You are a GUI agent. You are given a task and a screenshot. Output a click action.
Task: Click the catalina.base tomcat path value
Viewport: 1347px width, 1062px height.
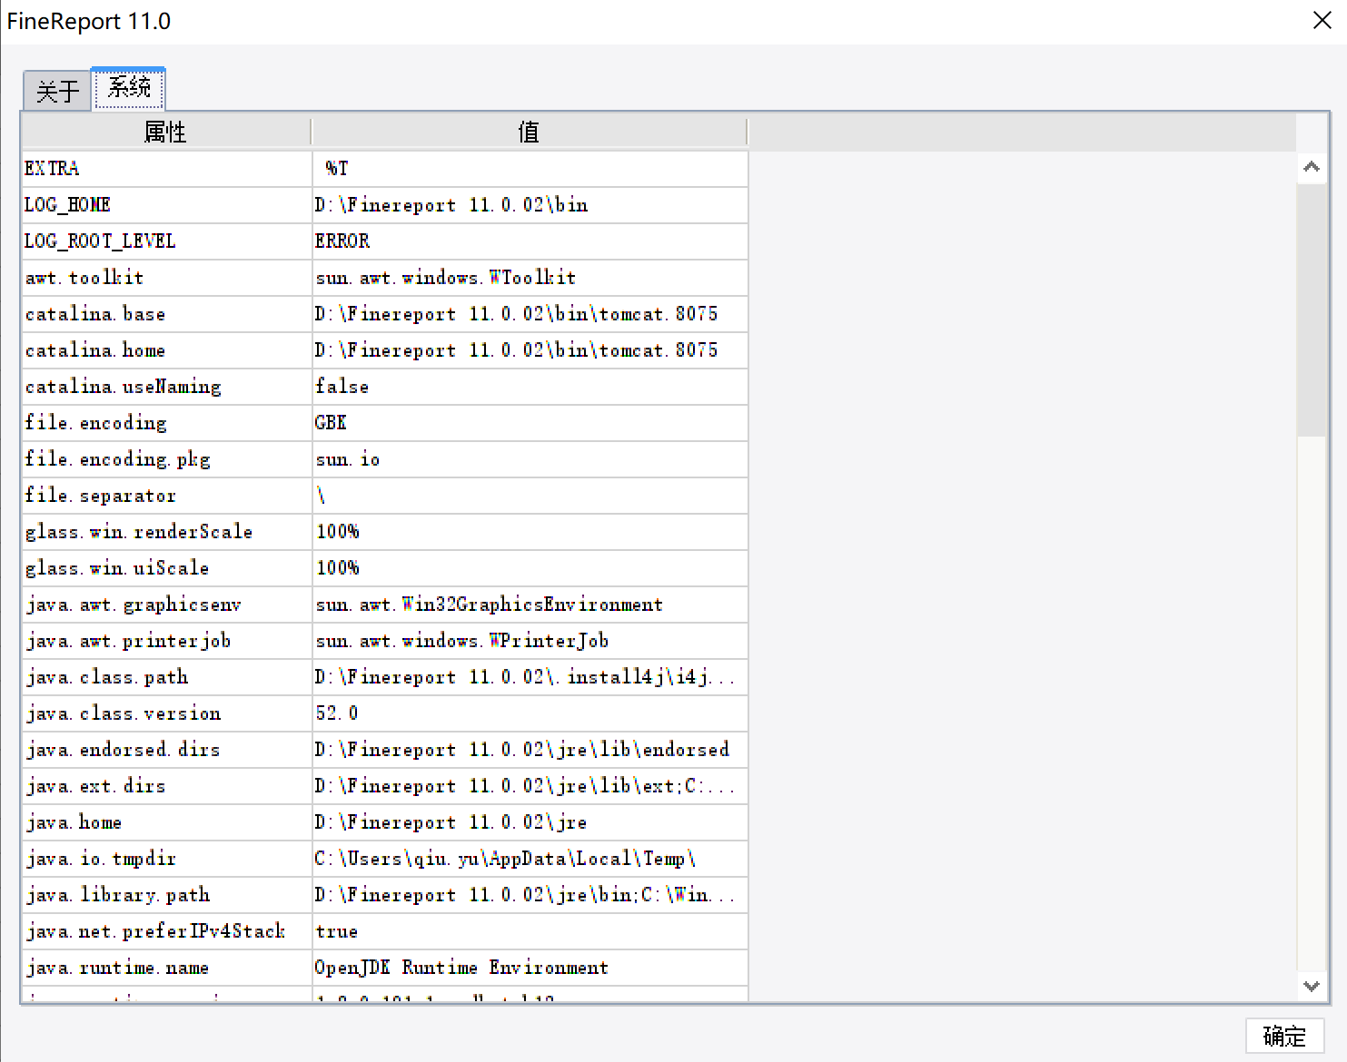(x=517, y=314)
